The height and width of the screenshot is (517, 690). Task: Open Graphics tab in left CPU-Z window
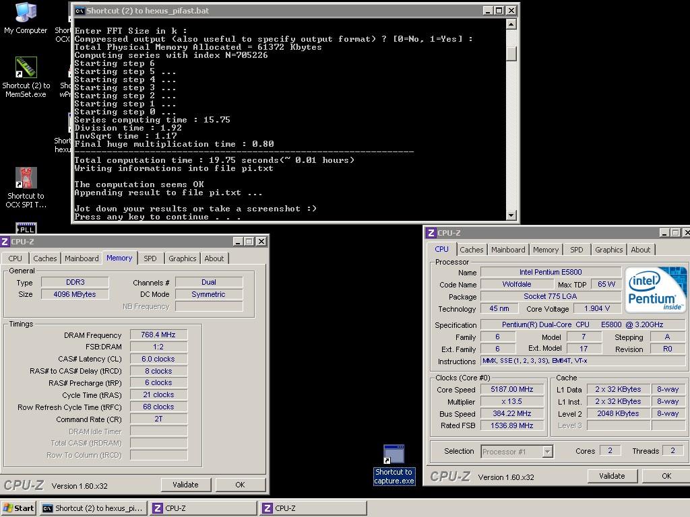pos(182,258)
